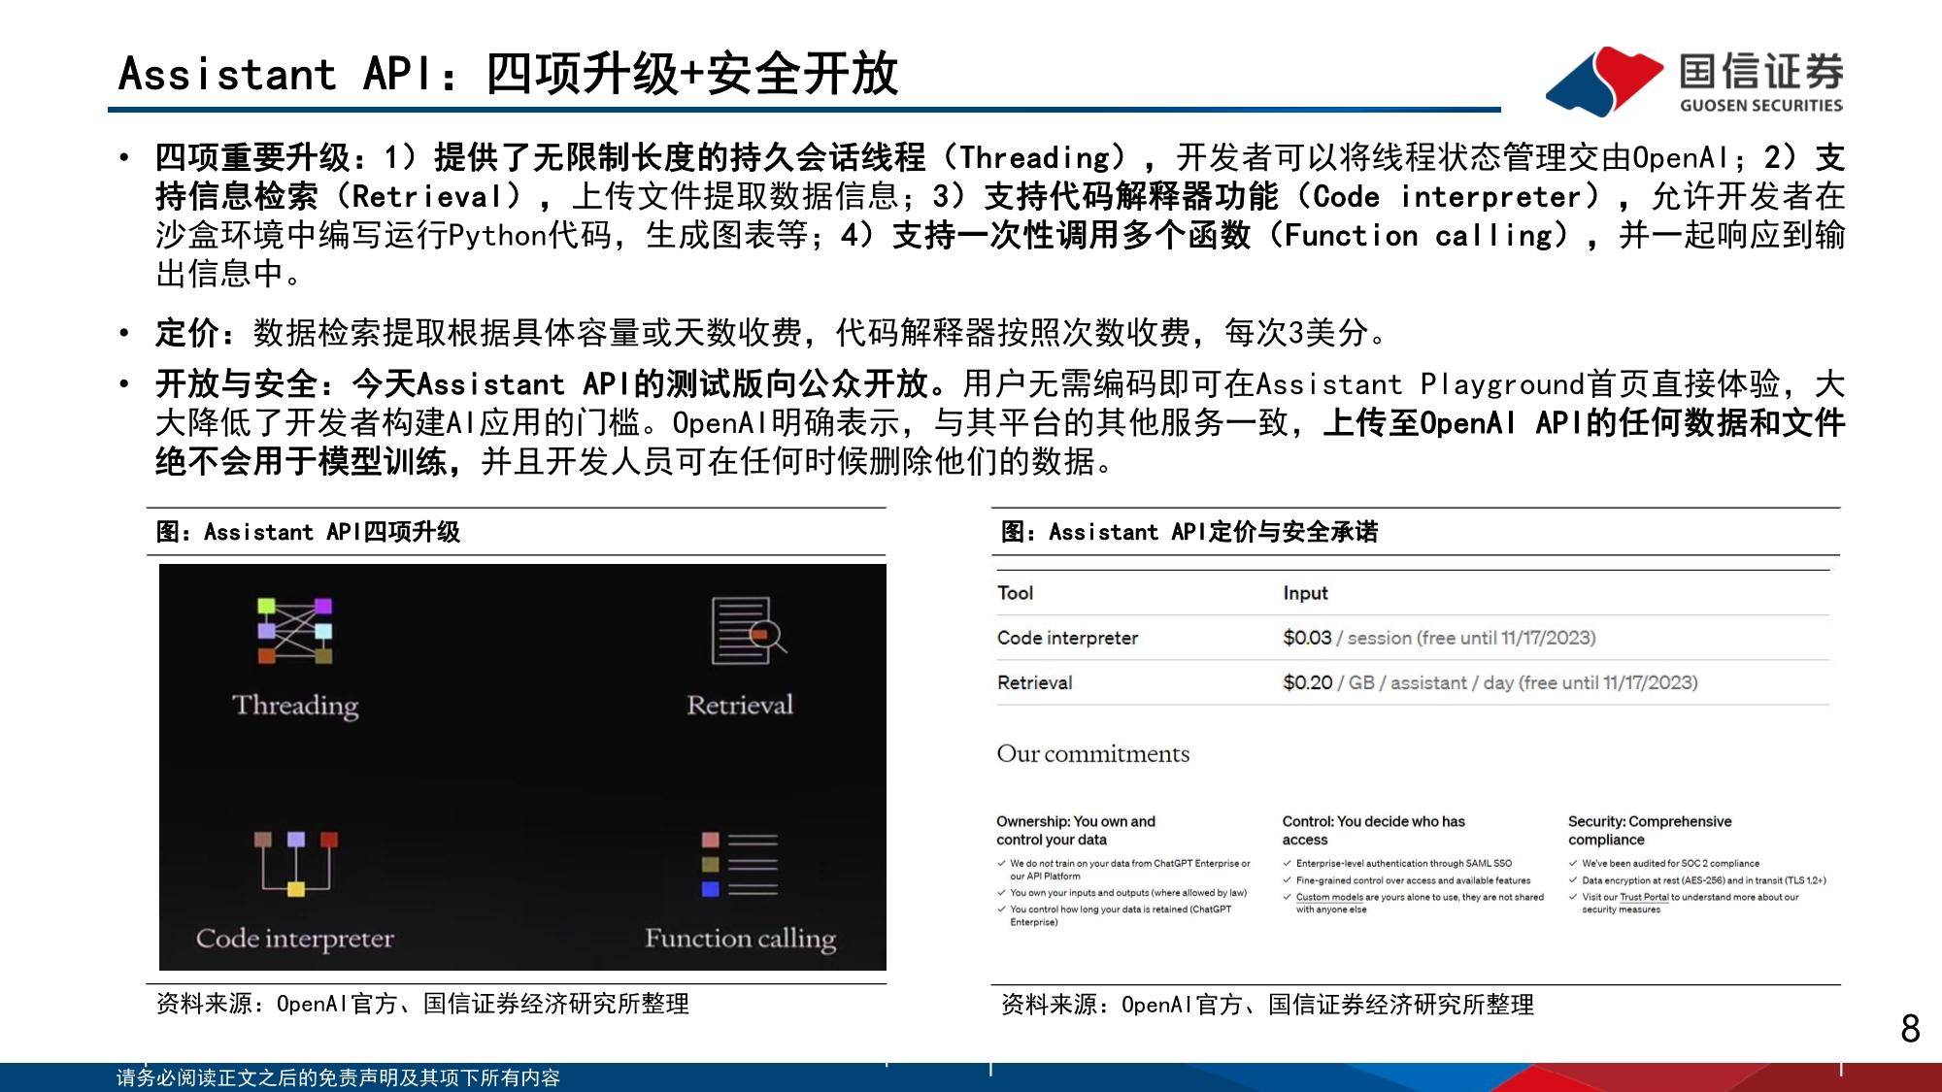Click the 'Code interpreter' table row cell
Screen dimensions: 1942x1092
click(x=1067, y=638)
